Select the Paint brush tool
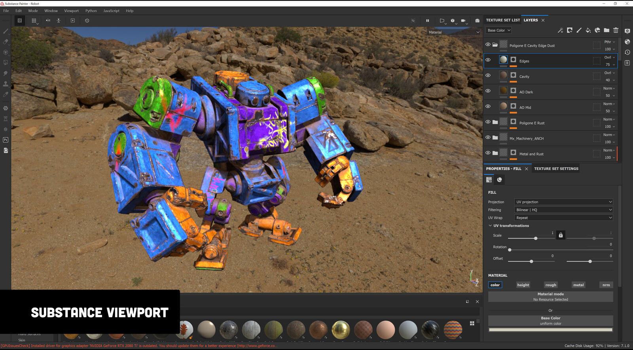This screenshot has height=350, width=633. coord(6,31)
